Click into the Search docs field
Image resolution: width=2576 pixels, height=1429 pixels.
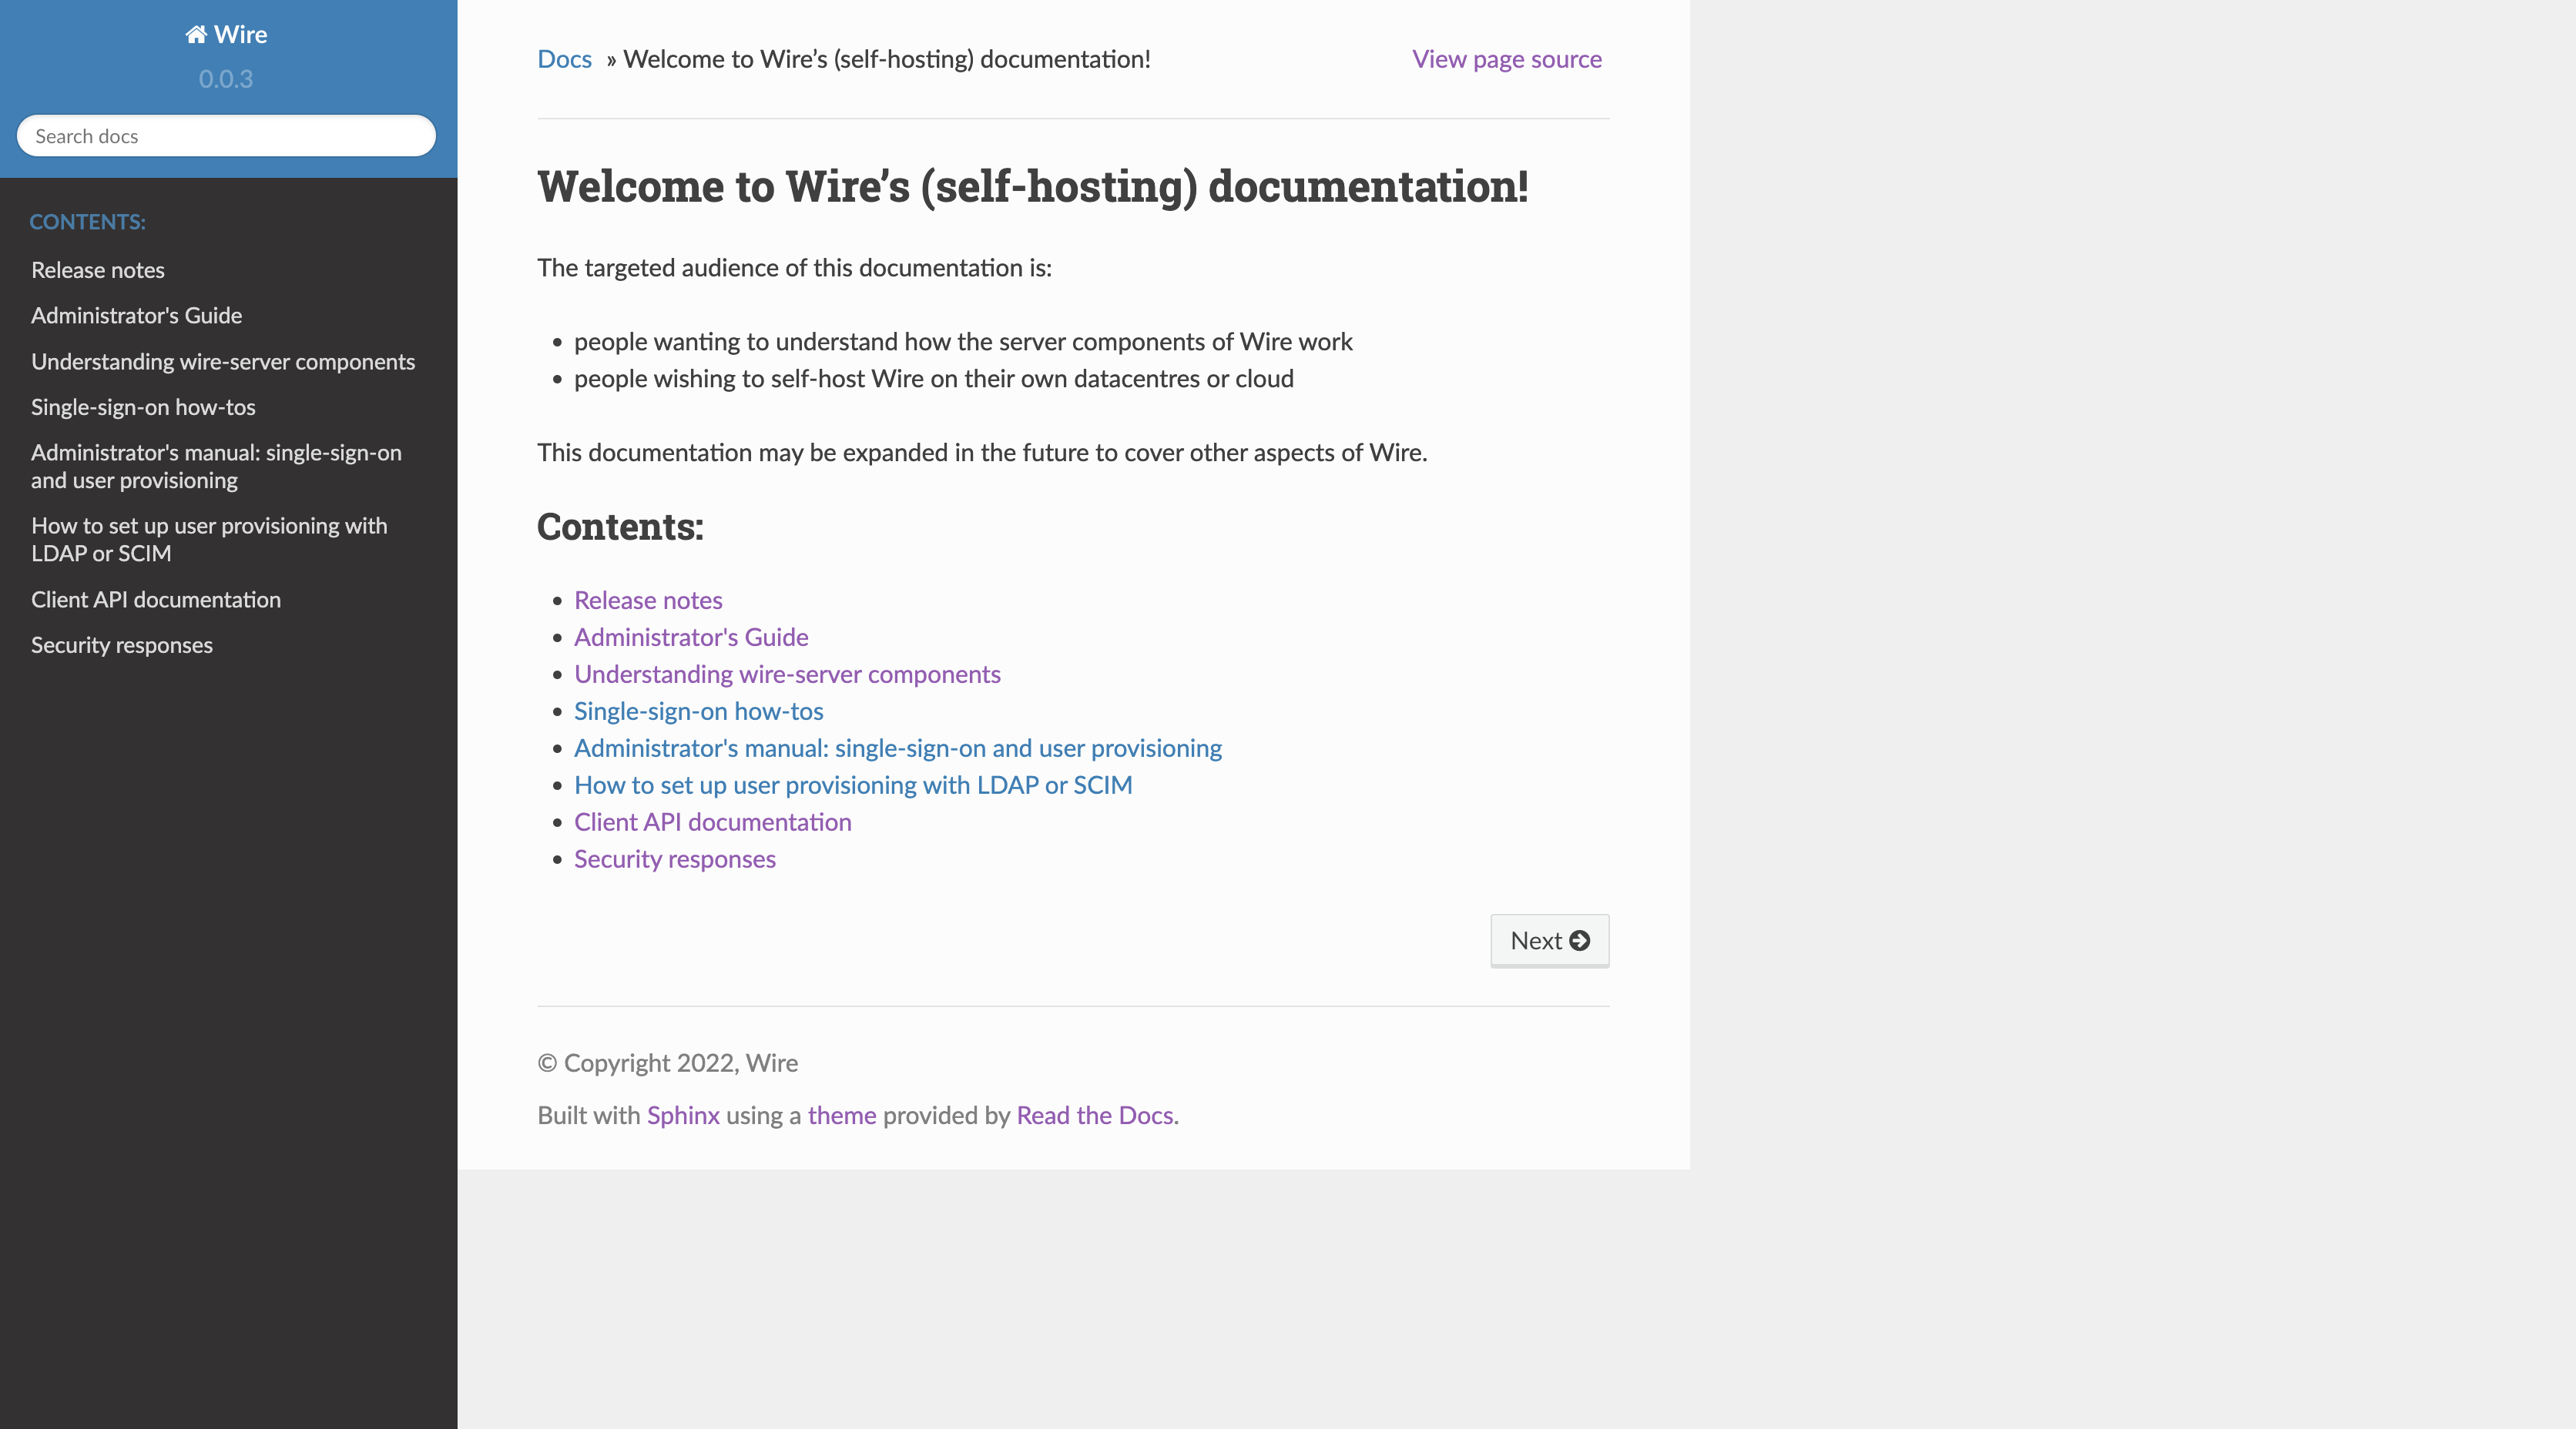coord(226,136)
